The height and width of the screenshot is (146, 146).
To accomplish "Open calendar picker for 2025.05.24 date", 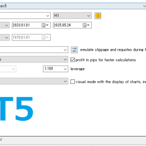I will click(x=86, y=25).
